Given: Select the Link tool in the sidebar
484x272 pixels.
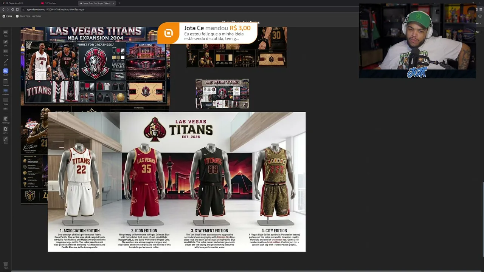Looking at the screenshot, I should tap(6, 42).
